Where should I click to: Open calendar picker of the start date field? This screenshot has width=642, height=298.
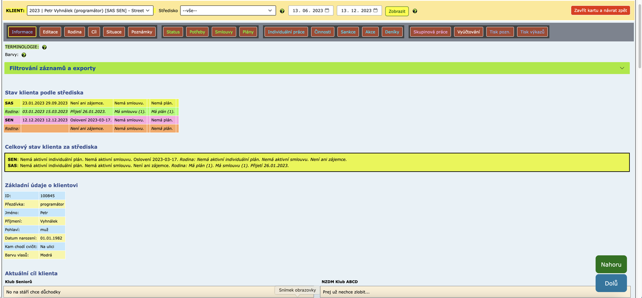click(x=327, y=11)
